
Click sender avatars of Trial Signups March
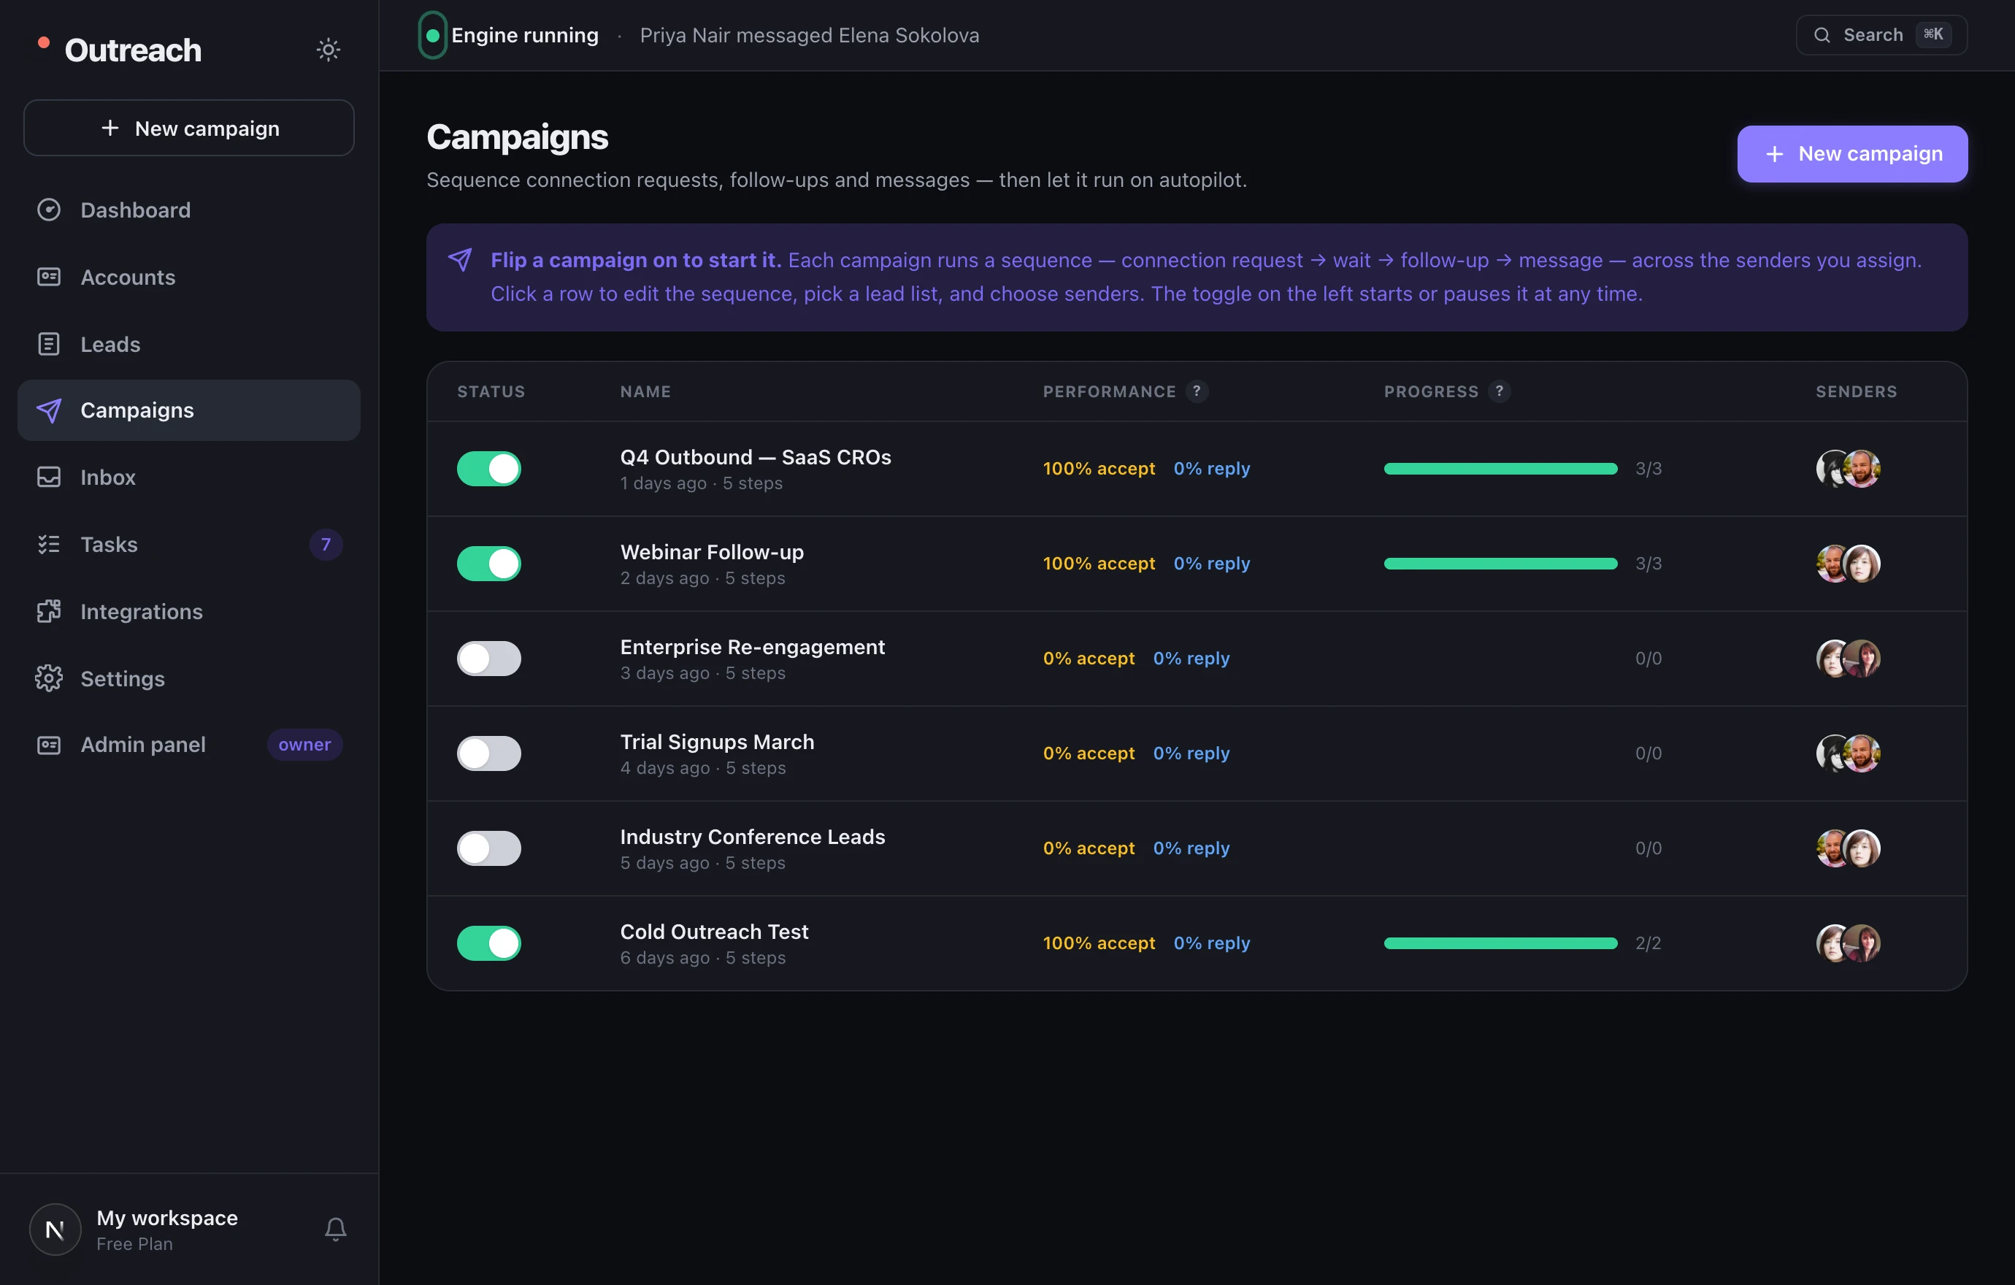[x=1848, y=753]
